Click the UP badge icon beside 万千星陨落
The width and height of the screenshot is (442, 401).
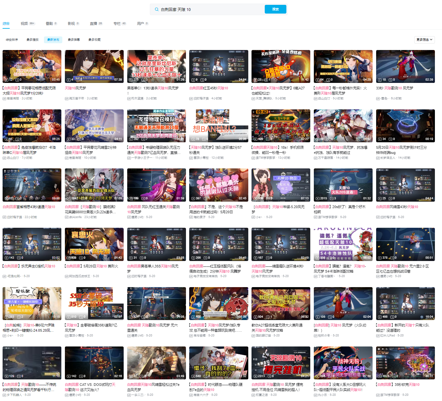tap(316, 158)
